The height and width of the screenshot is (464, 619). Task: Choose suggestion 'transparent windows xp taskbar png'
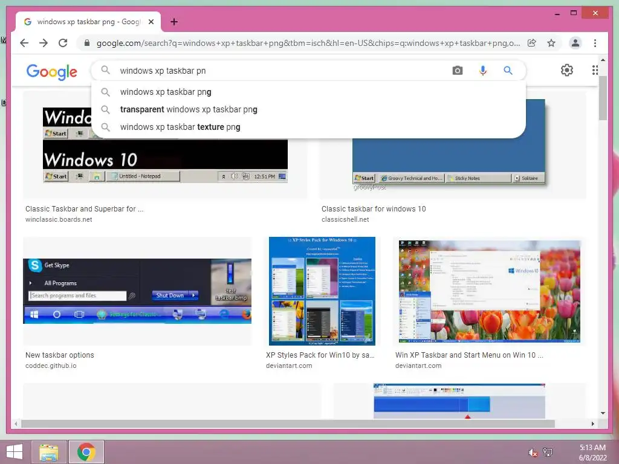pyautogui.click(x=308, y=109)
